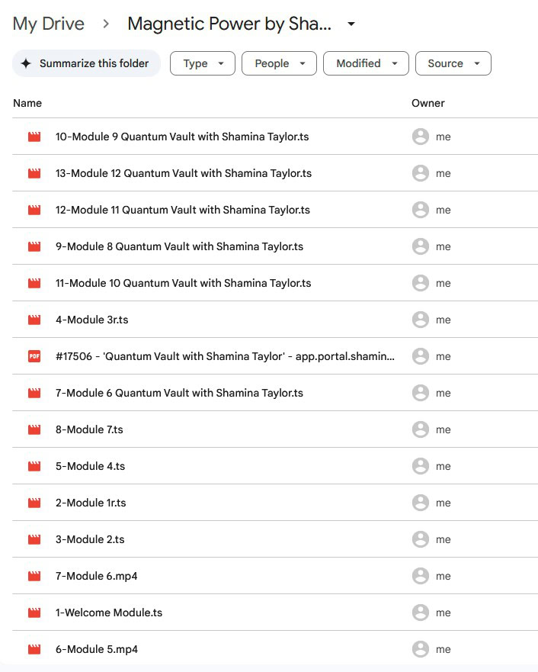Click video icon for 4-Module 3r.ts
This screenshot has width=538, height=672.
pos(34,320)
